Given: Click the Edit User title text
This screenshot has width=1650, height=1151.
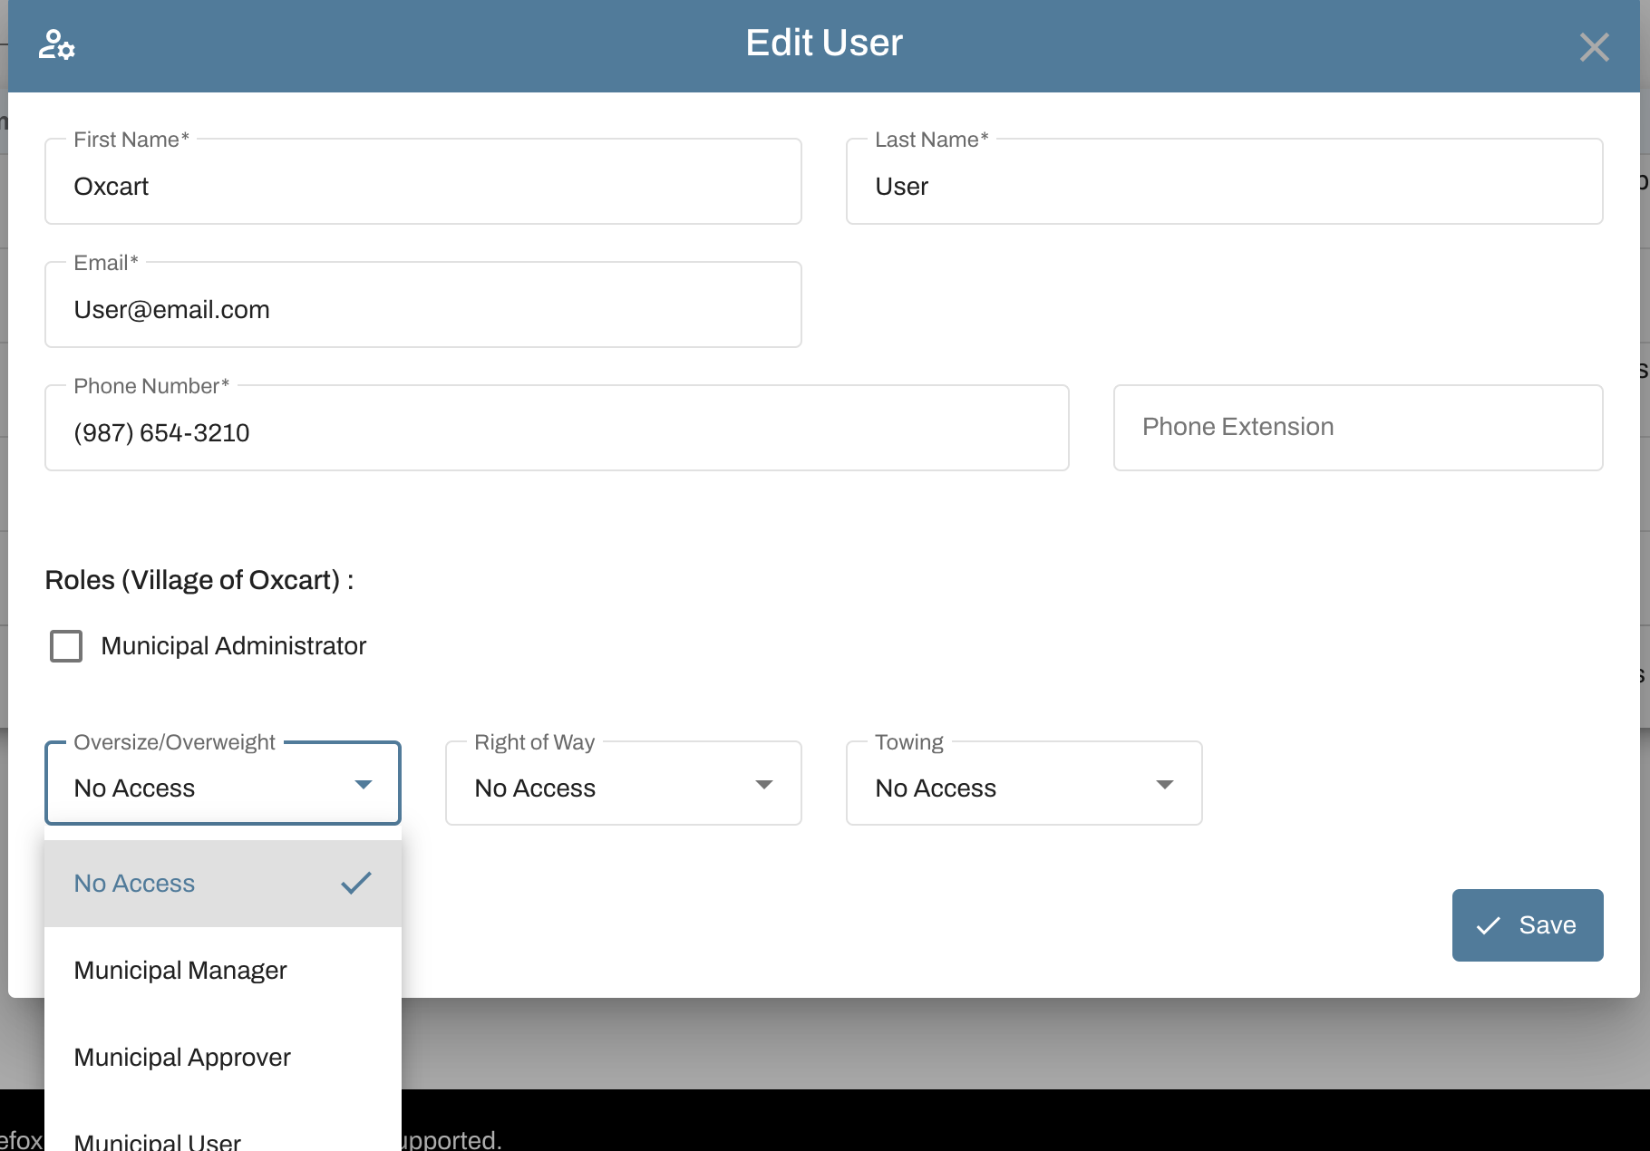Looking at the screenshot, I should point(824,43).
